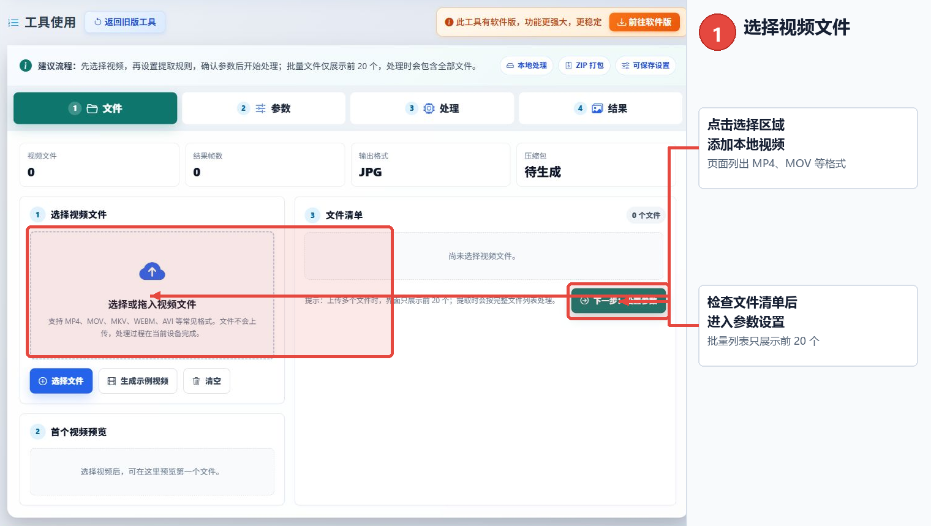
Task: Click the 选择视频后 preview placeholder text
Action: click(151, 472)
